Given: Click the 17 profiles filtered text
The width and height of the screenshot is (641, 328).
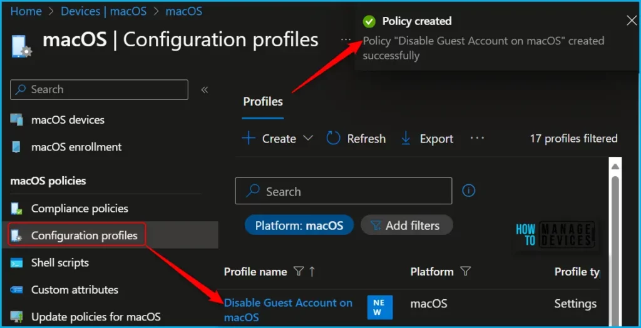Looking at the screenshot, I should (573, 139).
